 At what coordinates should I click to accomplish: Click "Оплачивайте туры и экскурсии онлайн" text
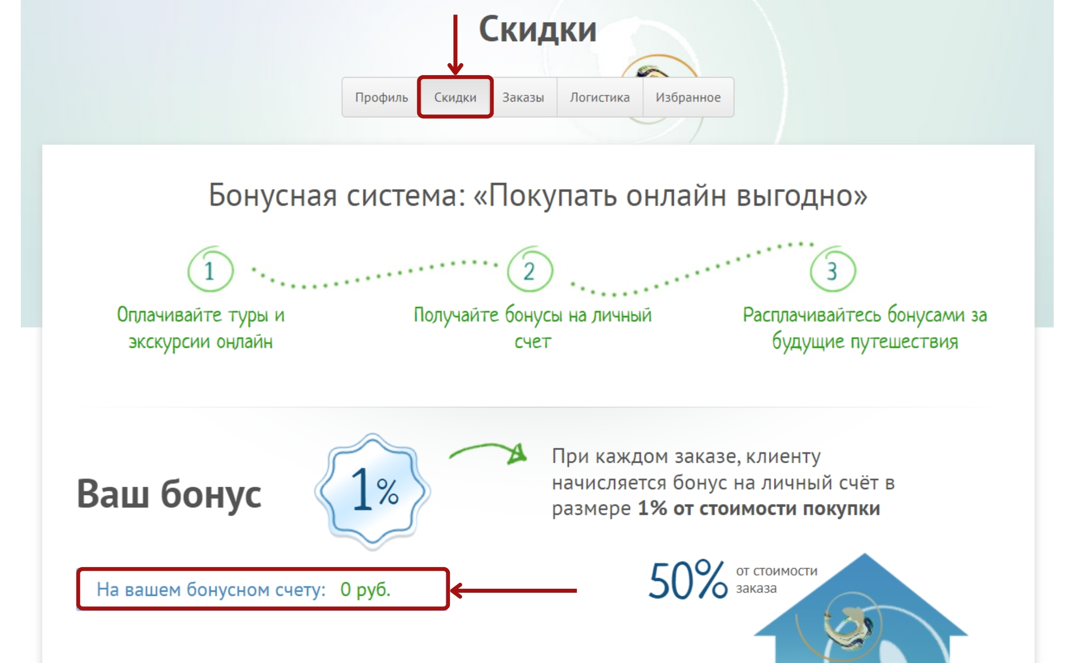(x=201, y=328)
